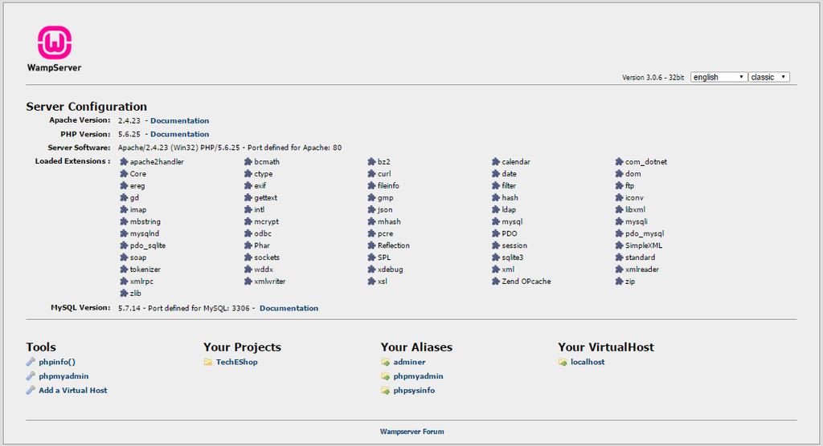
Task: Click the libxml extension name
Action: [635, 209]
